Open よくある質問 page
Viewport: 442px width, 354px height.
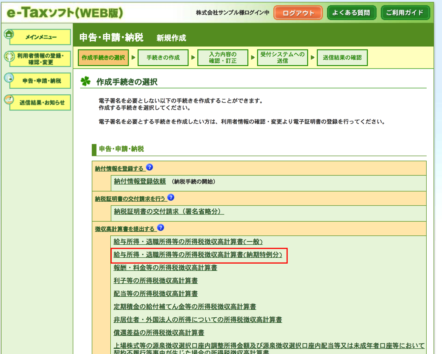pos(351,12)
